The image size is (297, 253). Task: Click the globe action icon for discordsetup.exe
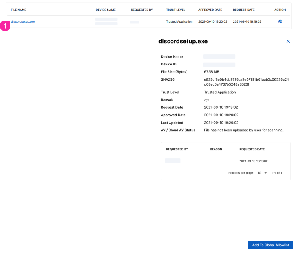point(280,22)
